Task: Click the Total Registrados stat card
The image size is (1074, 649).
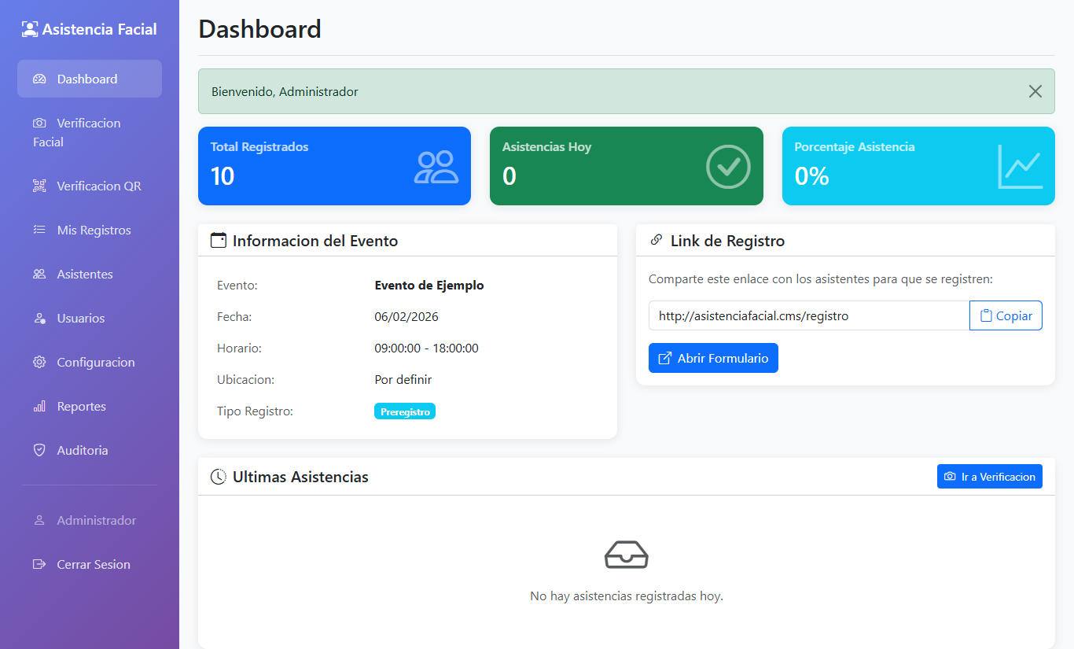Action: [334, 166]
